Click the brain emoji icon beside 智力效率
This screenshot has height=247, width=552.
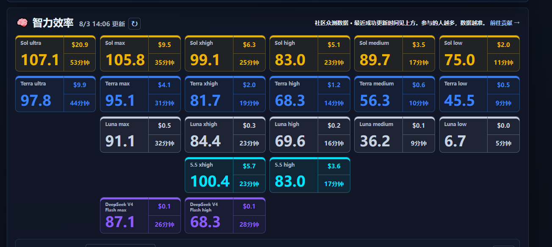[x=22, y=23]
